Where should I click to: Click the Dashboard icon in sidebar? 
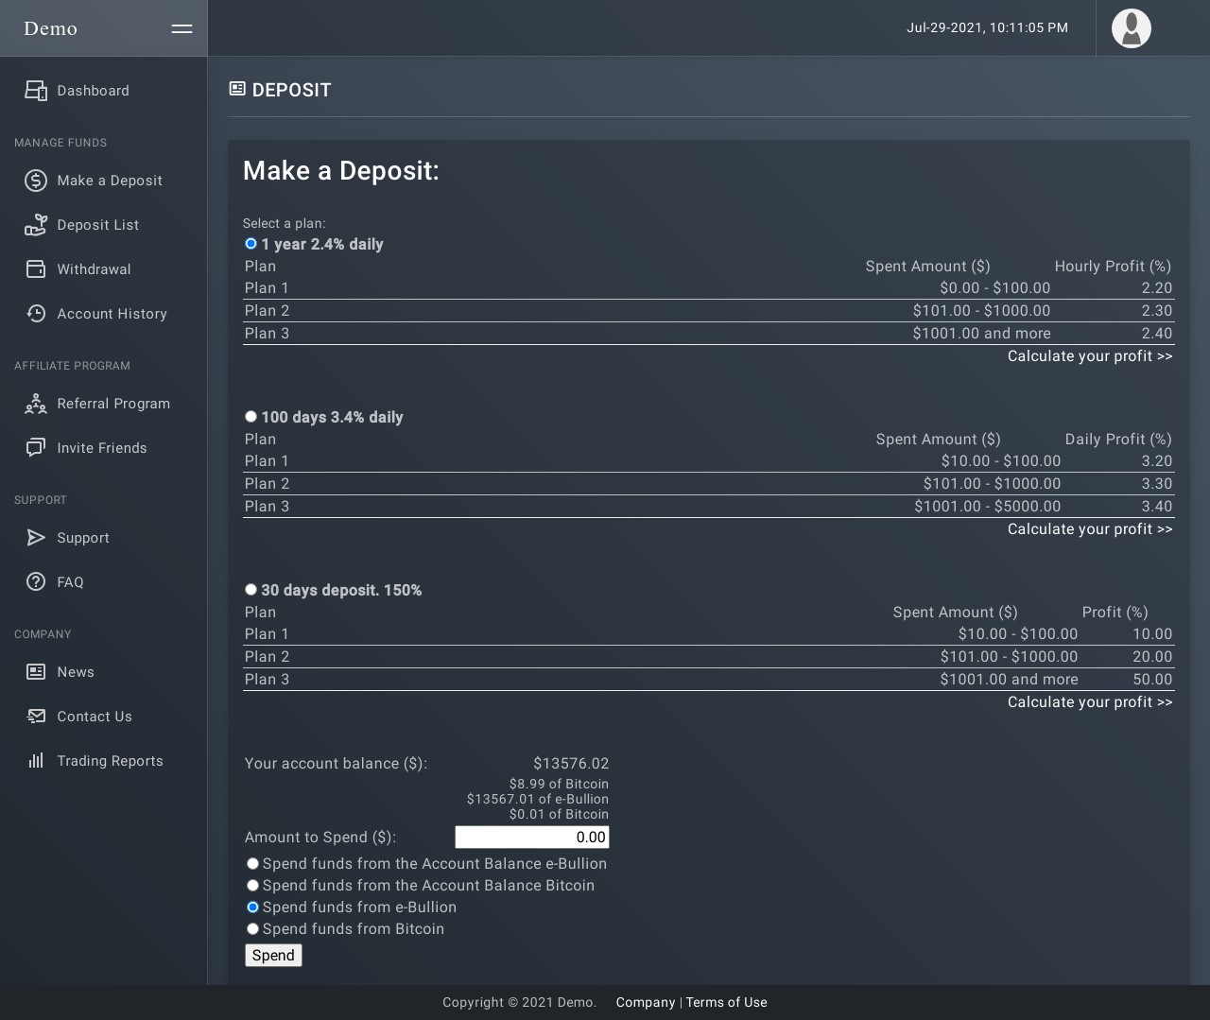point(36,91)
